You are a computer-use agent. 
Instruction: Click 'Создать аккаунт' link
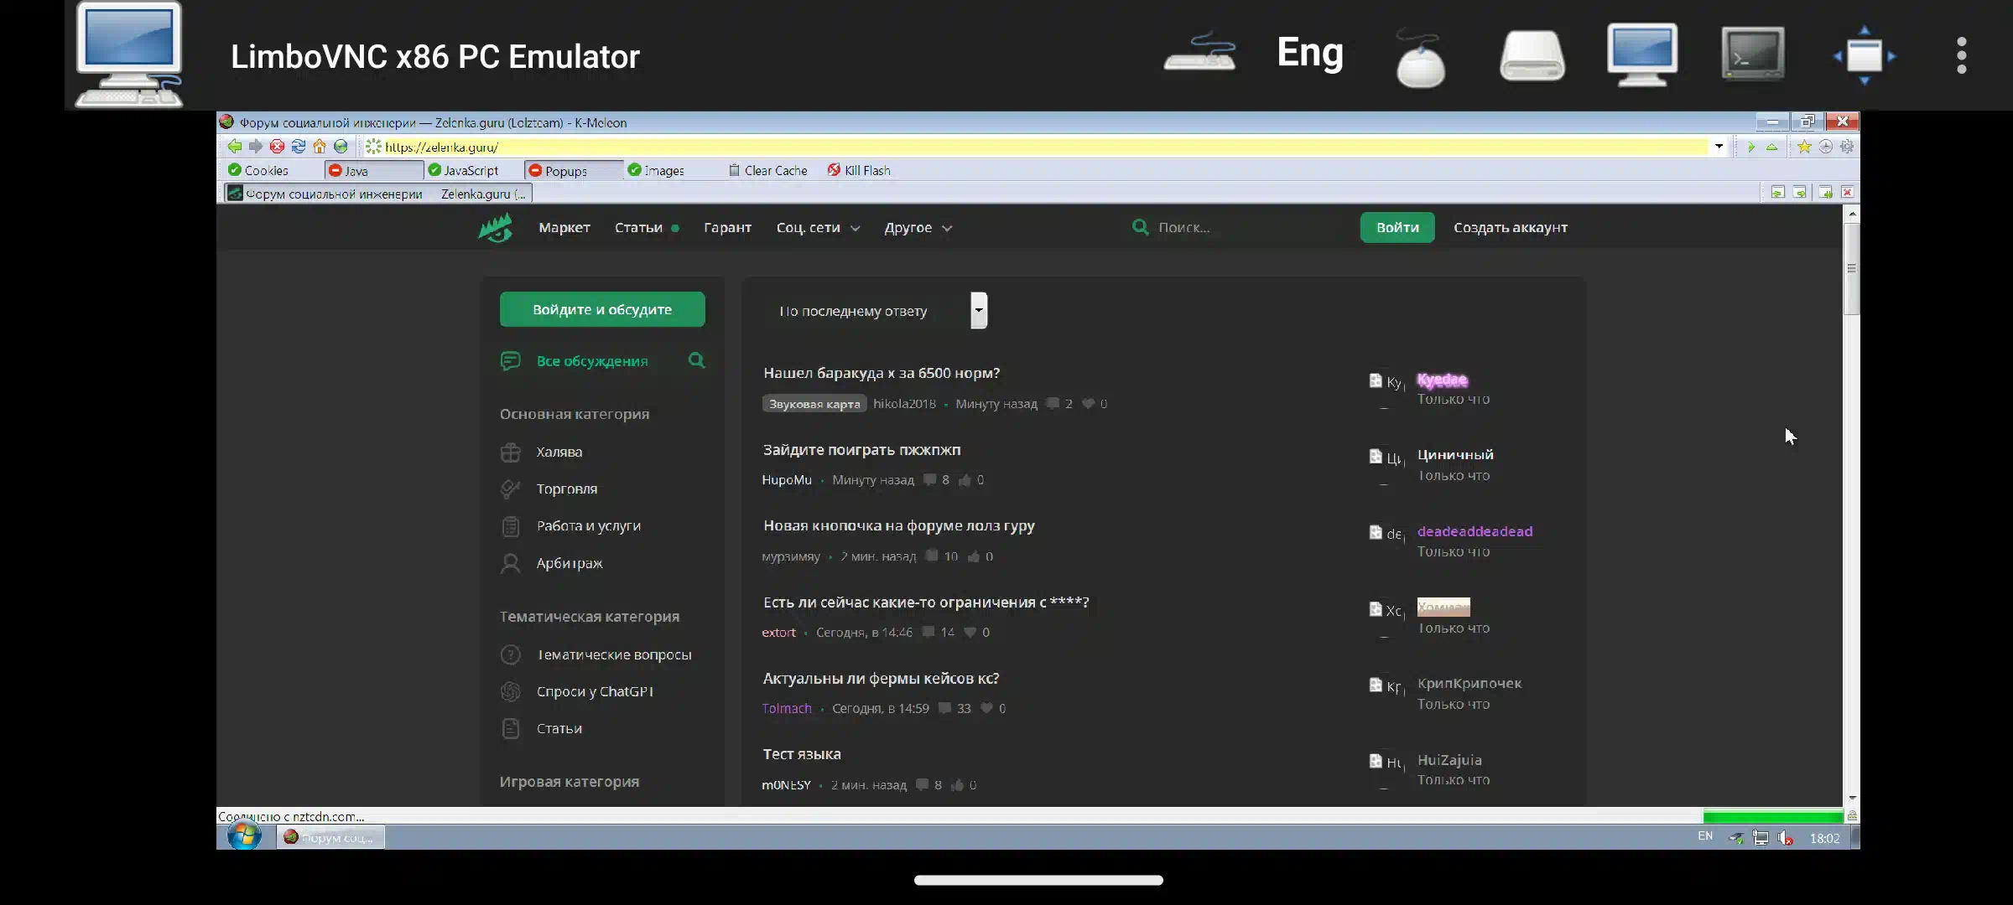click(x=1510, y=228)
